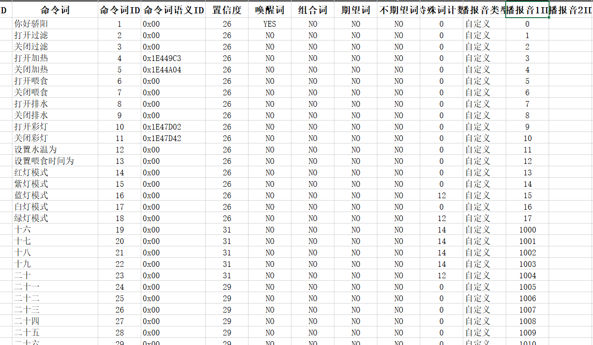Click the cell 打开彩灯
This screenshot has width=593, height=345.
coord(55,127)
